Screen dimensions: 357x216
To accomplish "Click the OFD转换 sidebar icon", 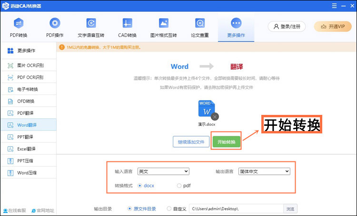I will (10, 101).
